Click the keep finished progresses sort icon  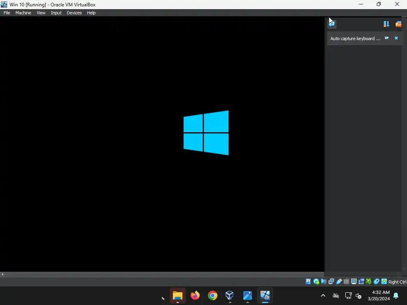click(386, 24)
